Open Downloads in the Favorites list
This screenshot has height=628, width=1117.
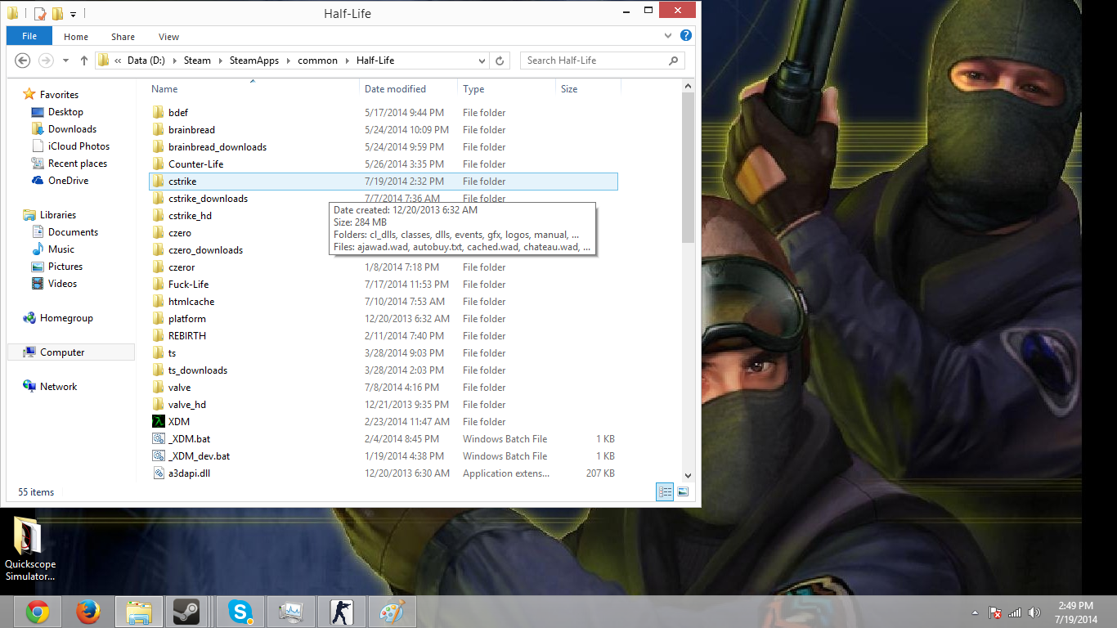coord(72,129)
